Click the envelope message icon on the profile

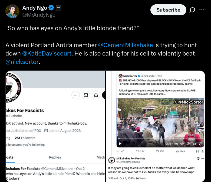tap(86, 95)
